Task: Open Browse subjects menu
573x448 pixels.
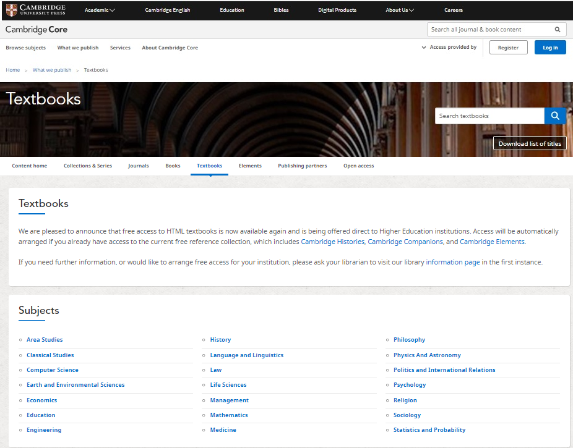Action: (25, 48)
